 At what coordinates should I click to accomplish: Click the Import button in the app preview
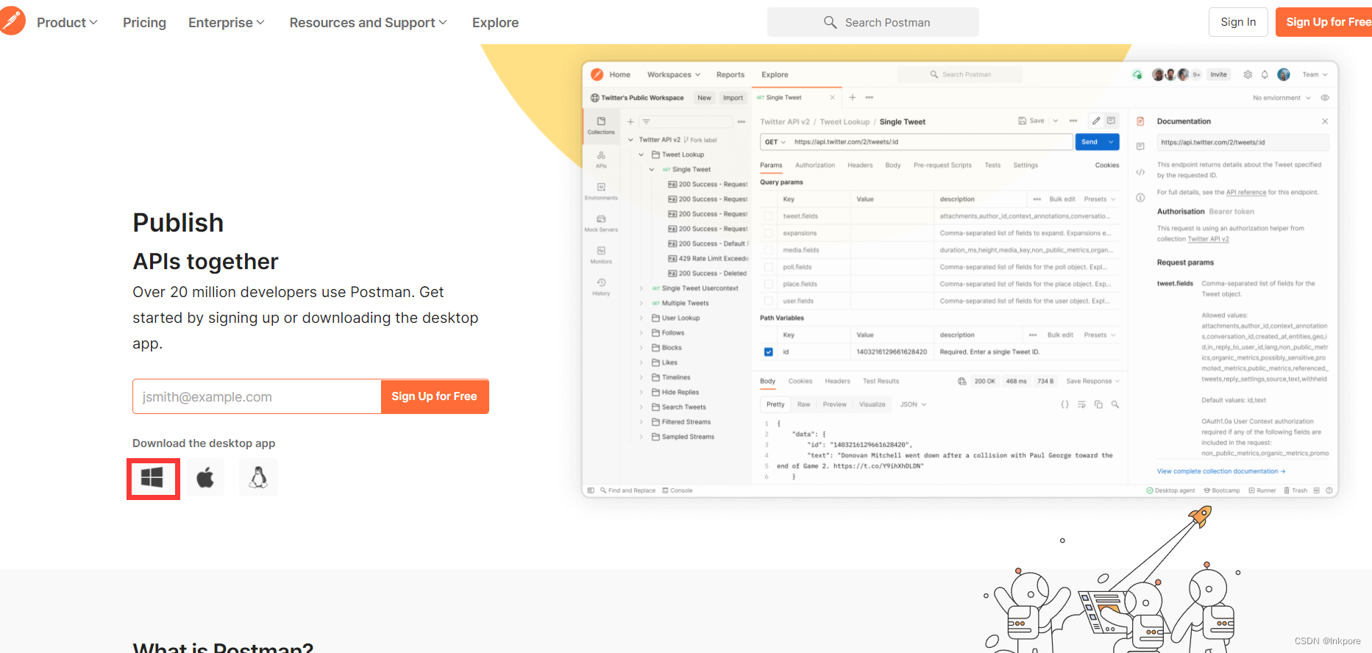tap(733, 98)
